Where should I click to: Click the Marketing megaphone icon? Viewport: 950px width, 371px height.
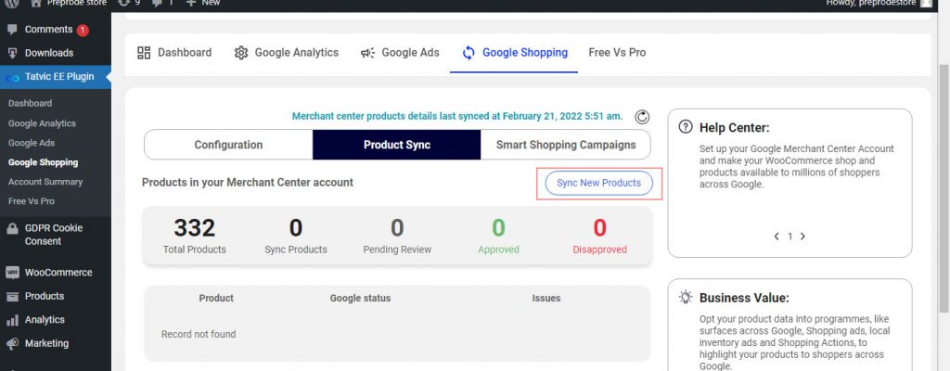[12, 344]
